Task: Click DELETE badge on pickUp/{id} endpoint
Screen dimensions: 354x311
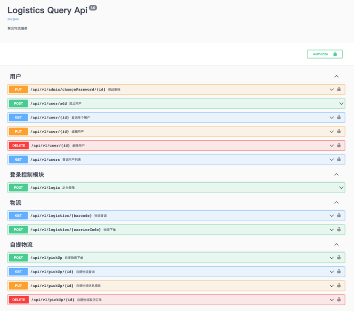Action: [19, 300]
